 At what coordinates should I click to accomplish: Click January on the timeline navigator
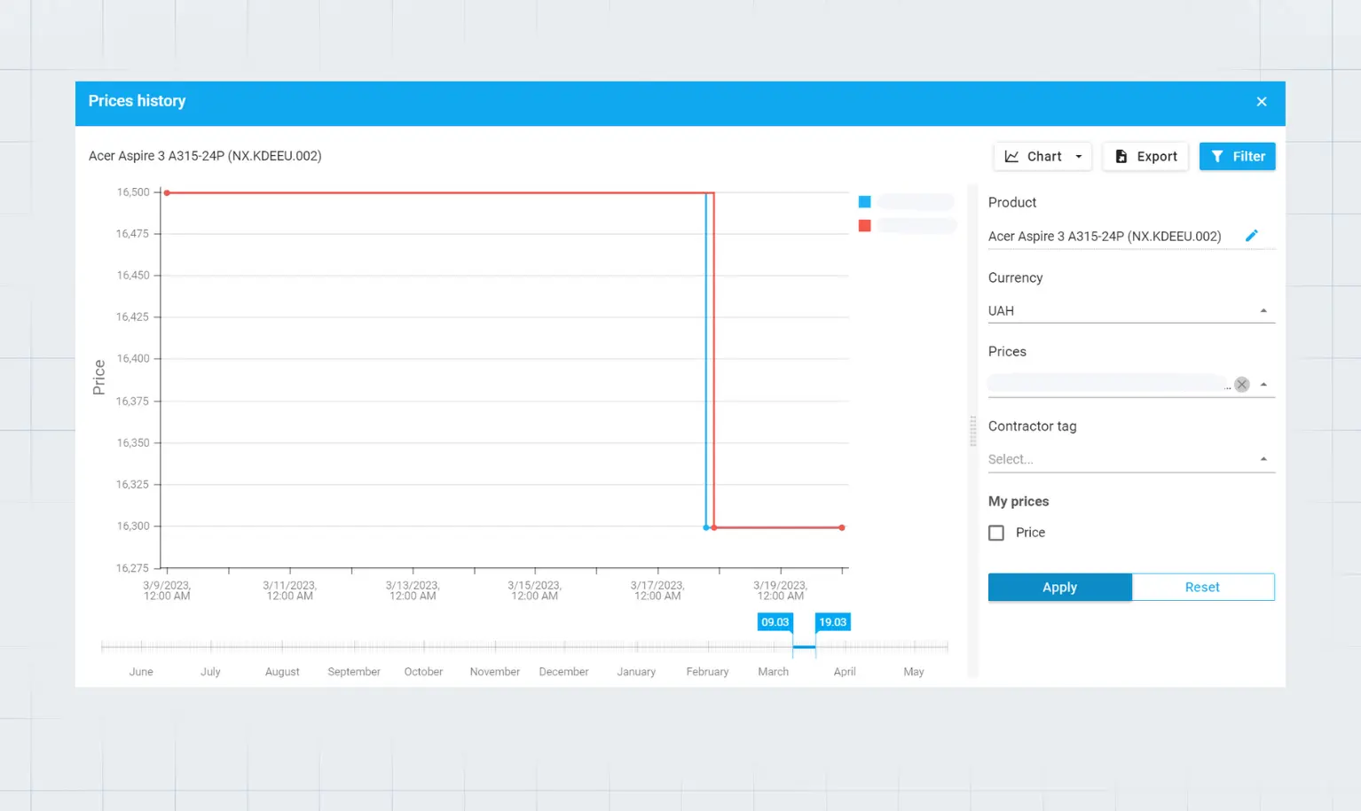coord(636,672)
